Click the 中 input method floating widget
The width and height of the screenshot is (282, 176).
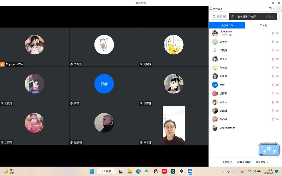tap(269, 149)
